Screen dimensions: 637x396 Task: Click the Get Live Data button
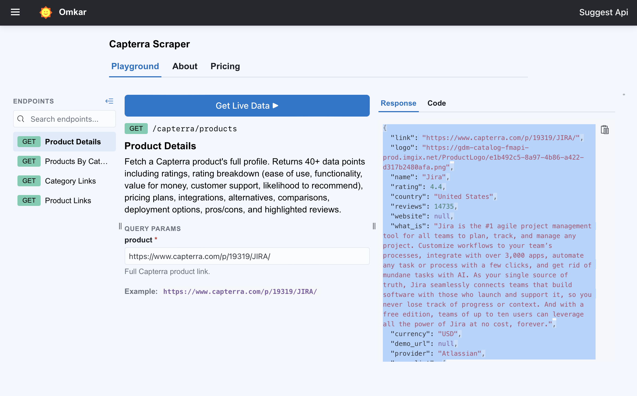point(247,106)
